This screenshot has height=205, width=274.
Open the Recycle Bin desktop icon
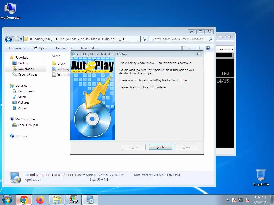tap(261, 177)
